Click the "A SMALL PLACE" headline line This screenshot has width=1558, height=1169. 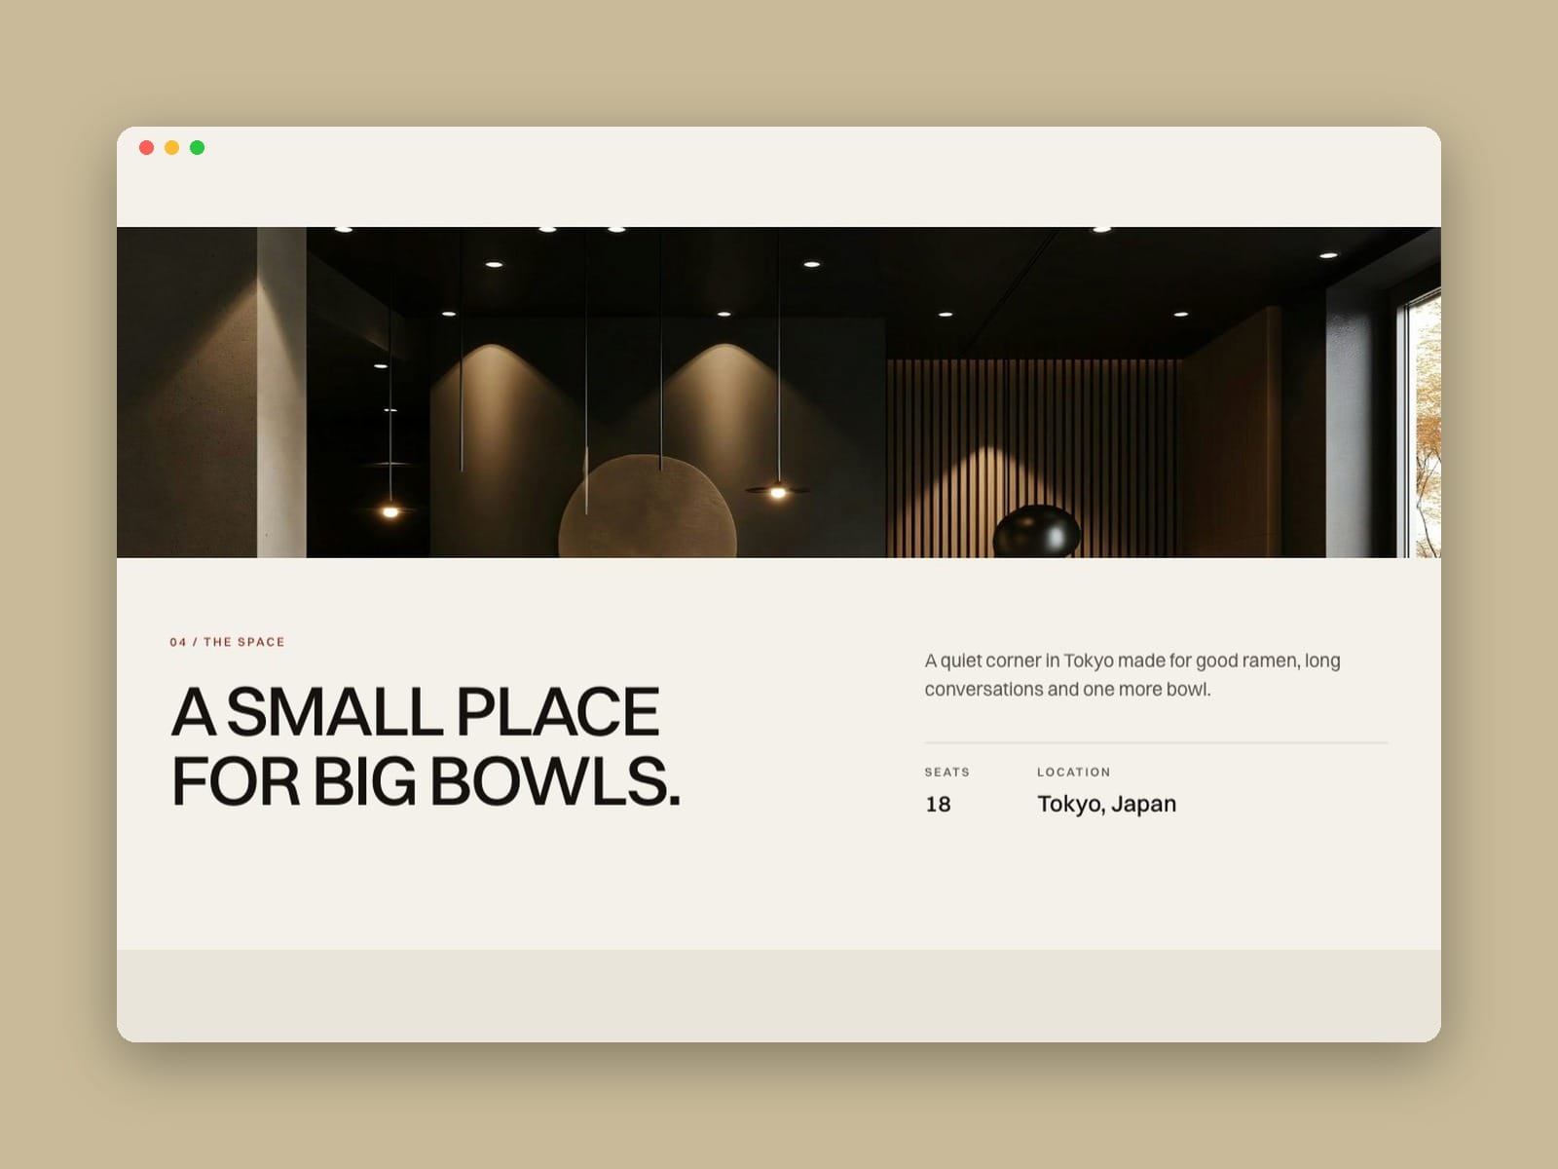coord(416,712)
